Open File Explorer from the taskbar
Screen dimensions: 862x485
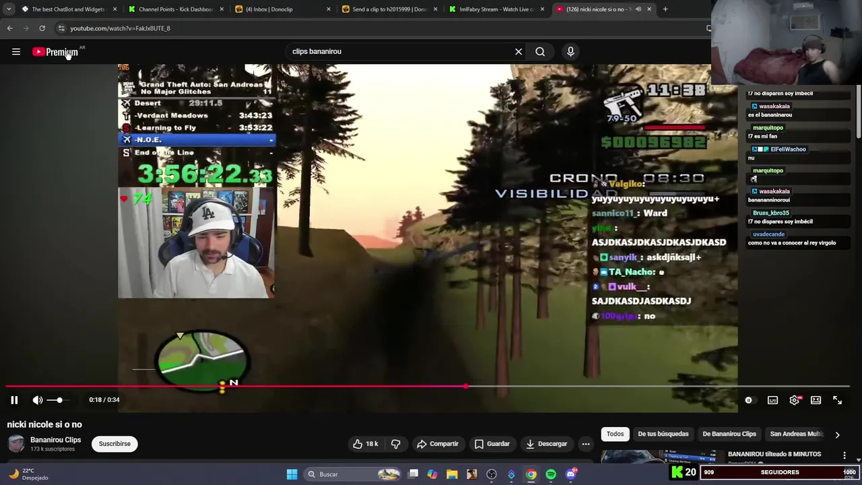point(452,474)
